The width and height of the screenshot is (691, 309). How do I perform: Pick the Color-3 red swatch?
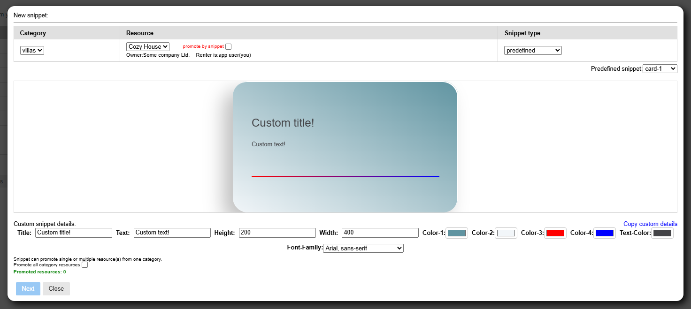click(555, 233)
